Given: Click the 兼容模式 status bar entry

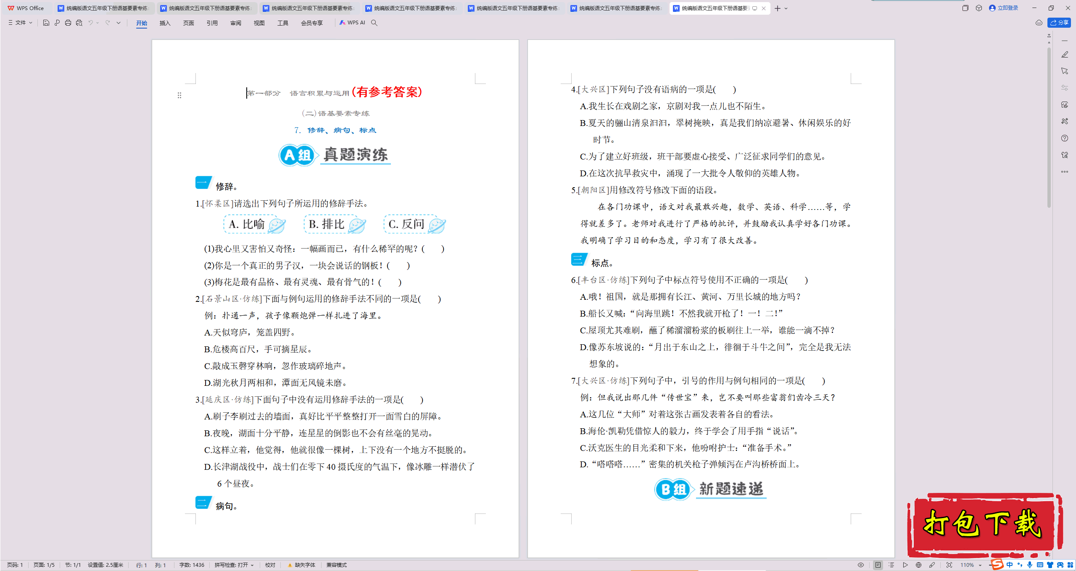Looking at the screenshot, I should click(x=337, y=565).
